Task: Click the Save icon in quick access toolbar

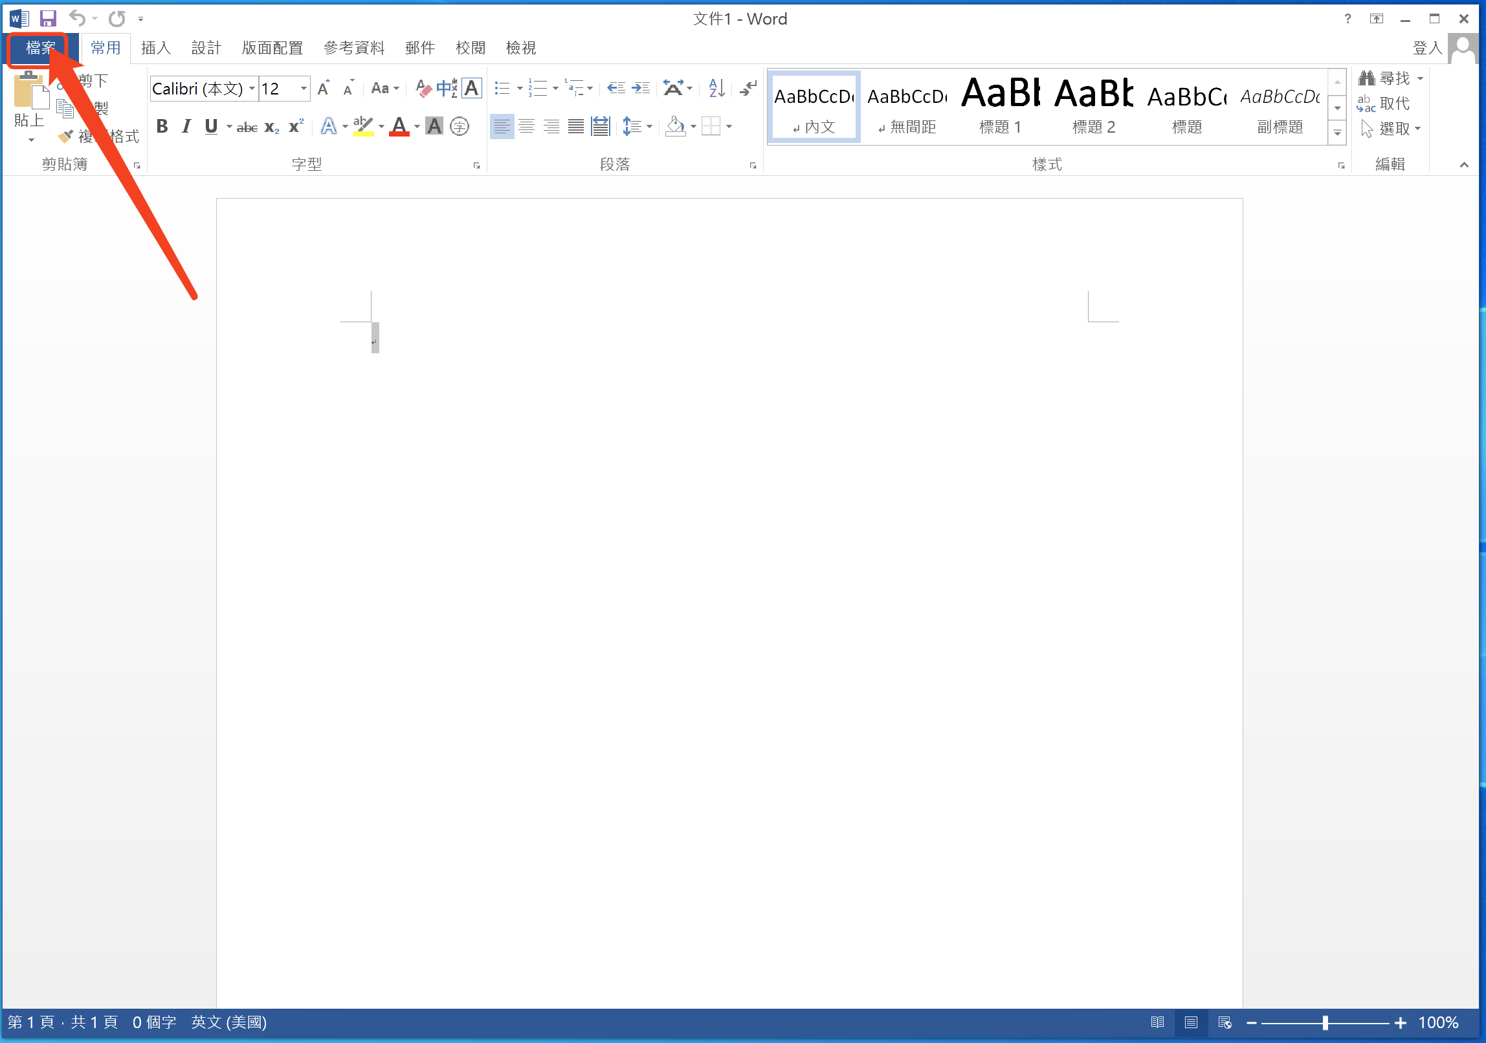Action: click(x=48, y=18)
